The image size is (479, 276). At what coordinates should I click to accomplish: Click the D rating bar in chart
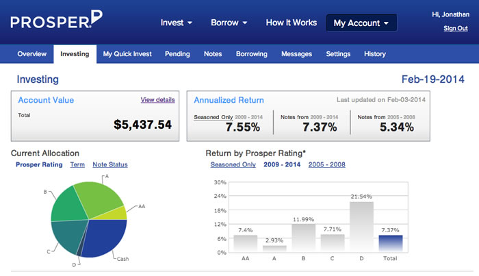(361, 227)
